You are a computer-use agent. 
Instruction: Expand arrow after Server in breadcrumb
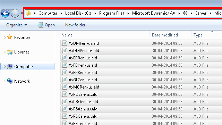(x=211, y=13)
